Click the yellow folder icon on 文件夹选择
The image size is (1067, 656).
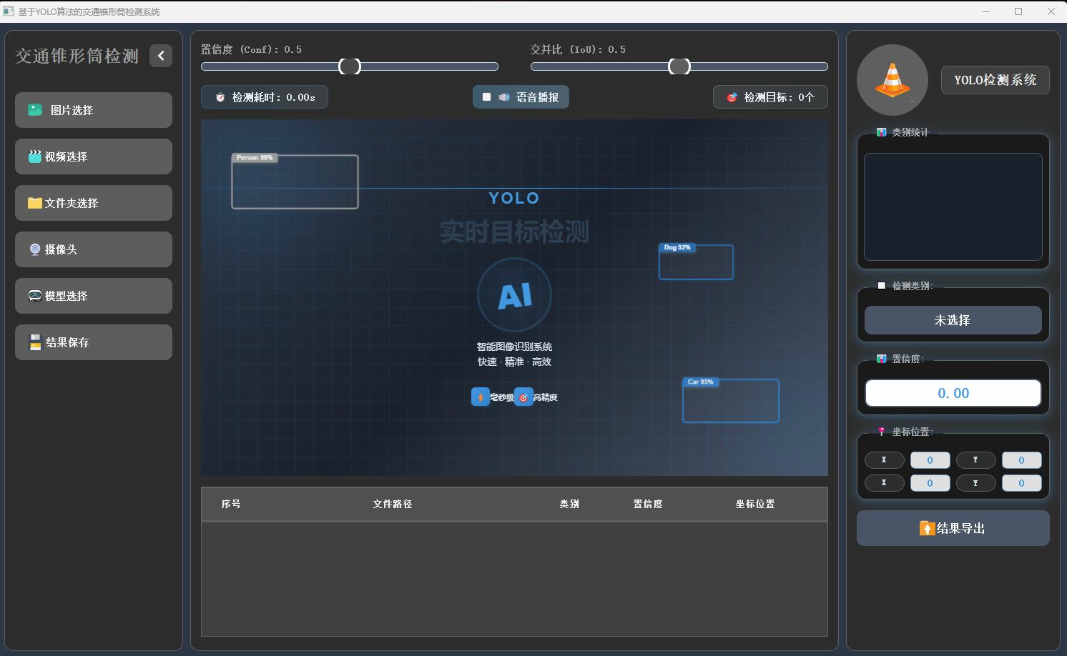34,203
